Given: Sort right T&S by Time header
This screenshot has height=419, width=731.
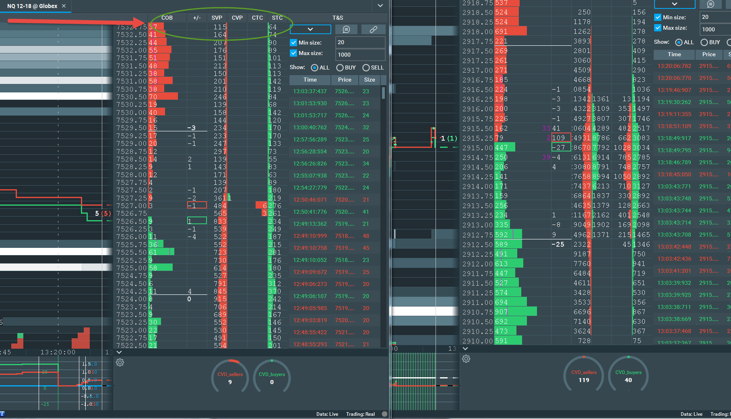Looking at the screenshot, I should [x=674, y=54].
